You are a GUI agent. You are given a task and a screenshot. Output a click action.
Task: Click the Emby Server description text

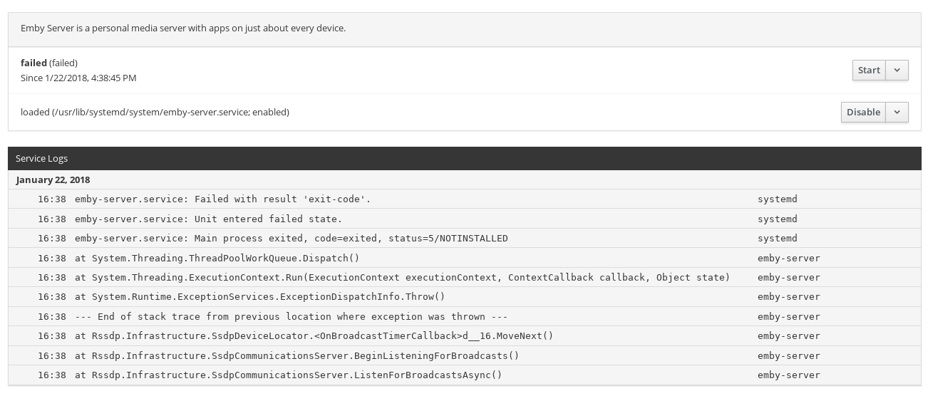(183, 28)
